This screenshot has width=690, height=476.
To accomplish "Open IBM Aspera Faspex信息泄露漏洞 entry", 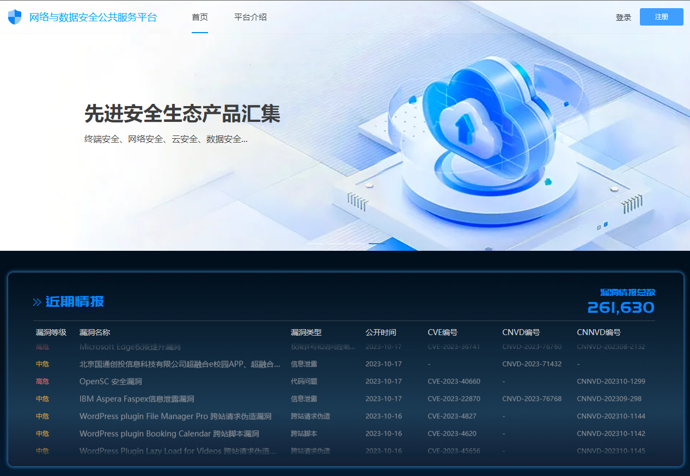I will [x=137, y=399].
